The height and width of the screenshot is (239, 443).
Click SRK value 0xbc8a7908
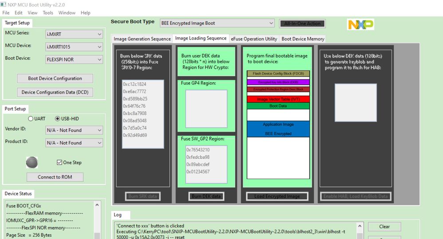(135, 114)
